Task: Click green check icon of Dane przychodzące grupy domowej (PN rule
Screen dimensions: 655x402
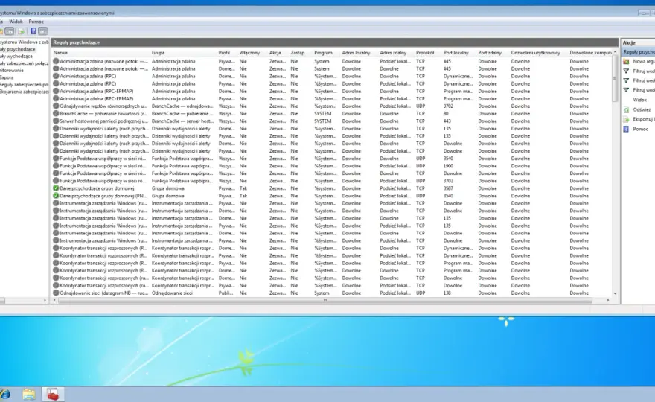Action: click(x=56, y=196)
